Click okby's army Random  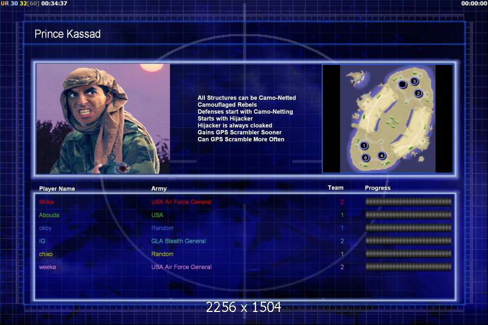coord(163,228)
